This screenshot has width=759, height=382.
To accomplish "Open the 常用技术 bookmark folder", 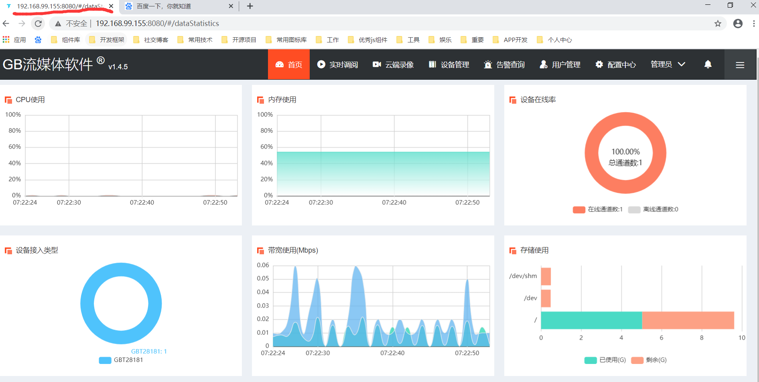I will [x=195, y=40].
